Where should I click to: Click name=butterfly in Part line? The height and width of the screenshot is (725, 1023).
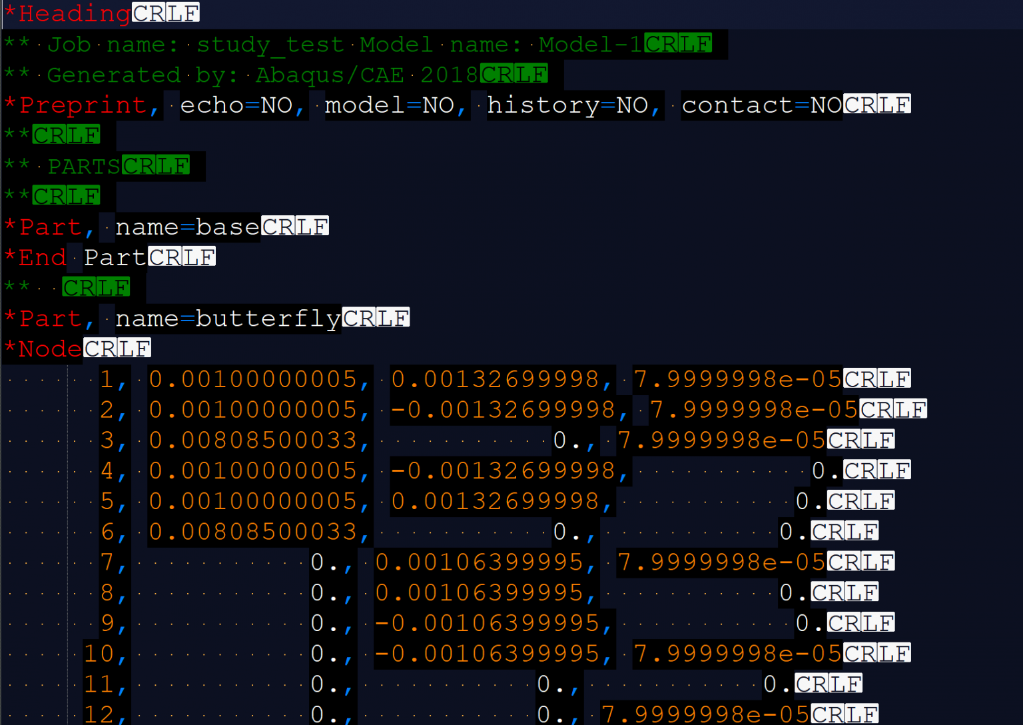[x=228, y=319]
